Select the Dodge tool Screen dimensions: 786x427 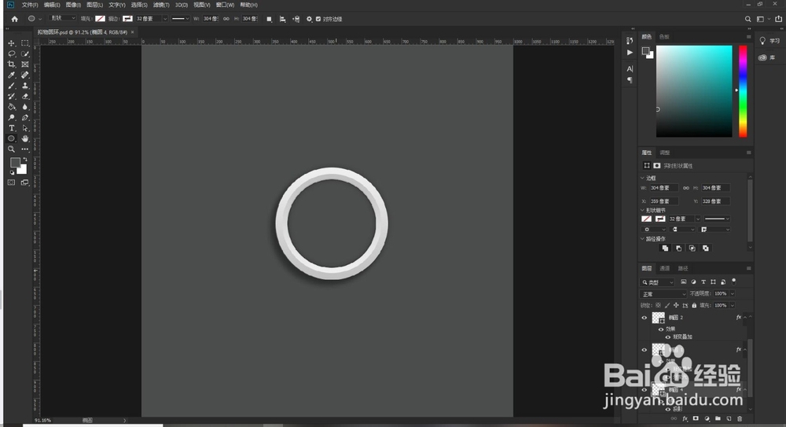12,117
